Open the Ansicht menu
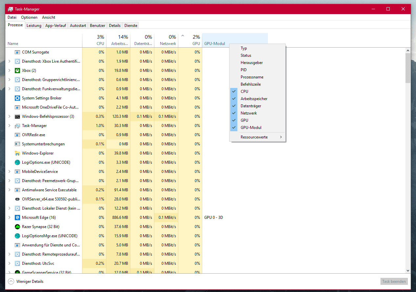416x292 pixels. pos(49,17)
